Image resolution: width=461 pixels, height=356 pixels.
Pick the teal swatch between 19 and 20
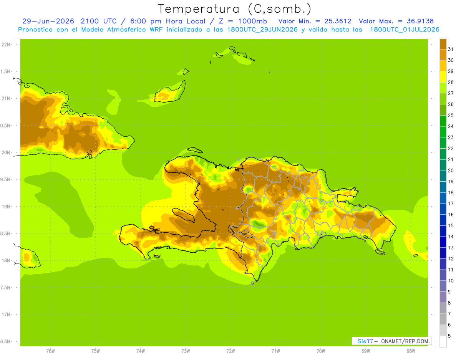(443, 176)
